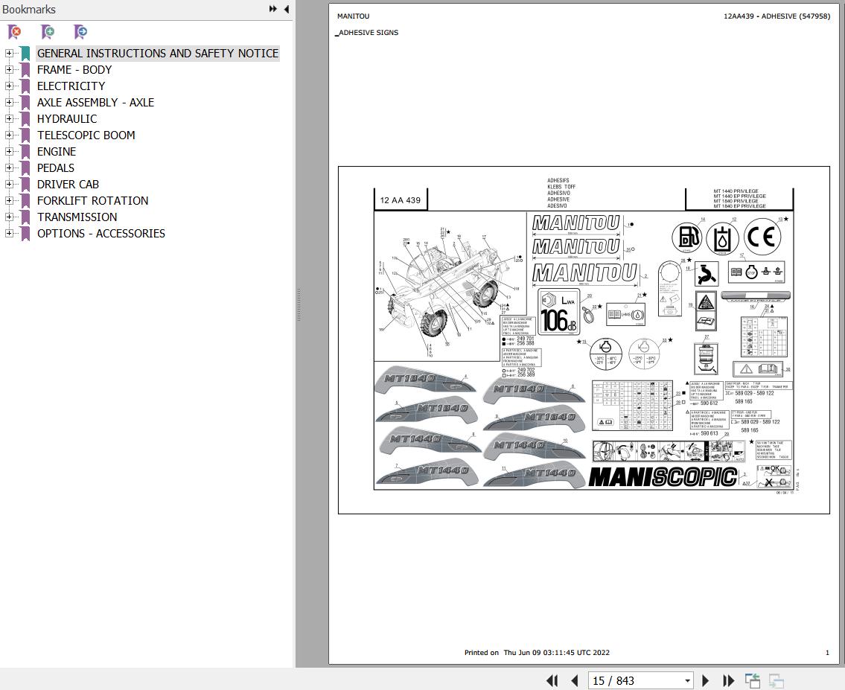Open the HYDRAULIC bookmark
This screenshot has height=690, width=845.
[67, 118]
